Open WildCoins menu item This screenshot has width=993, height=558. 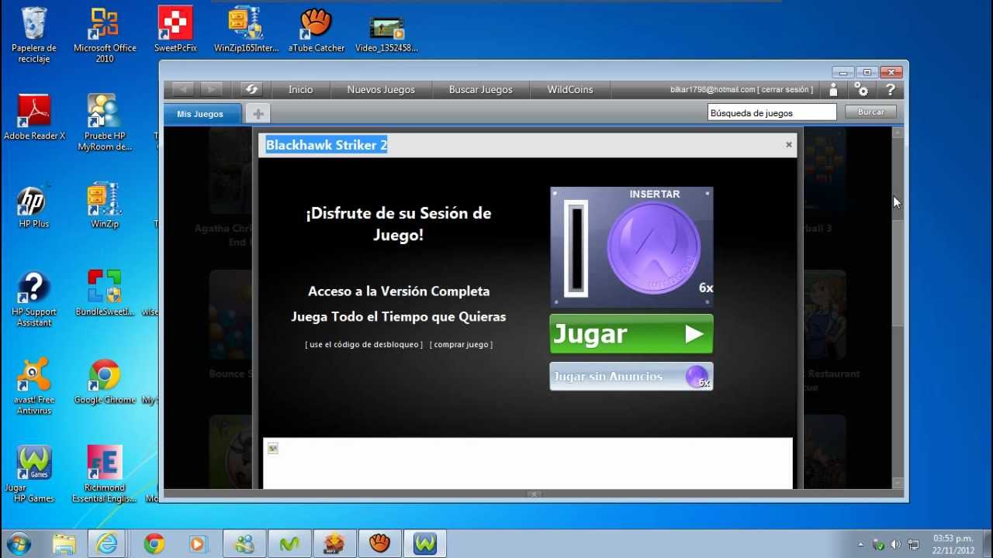coord(570,90)
